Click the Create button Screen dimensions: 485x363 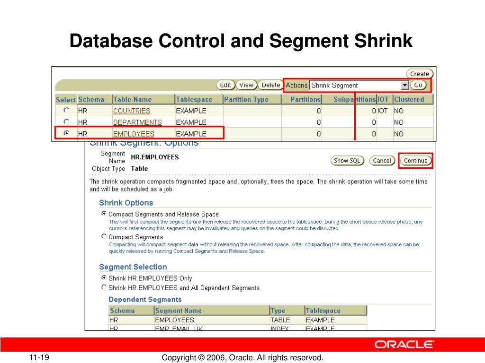420,74
